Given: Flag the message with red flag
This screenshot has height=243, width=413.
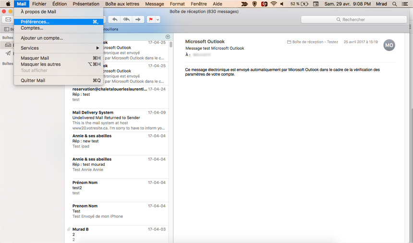Looking at the screenshot, I should (151, 20).
